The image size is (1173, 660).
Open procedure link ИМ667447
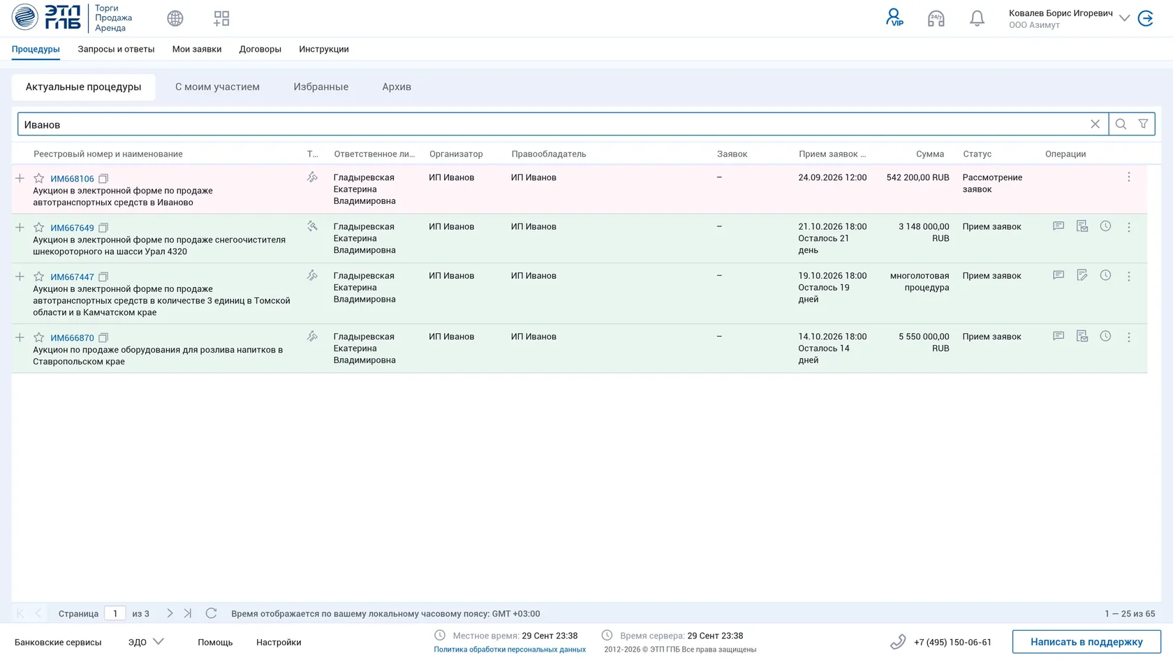point(72,277)
